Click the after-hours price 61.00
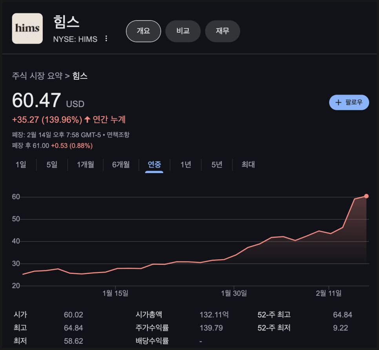Image resolution: width=379 pixels, height=350 pixels. click(41, 146)
